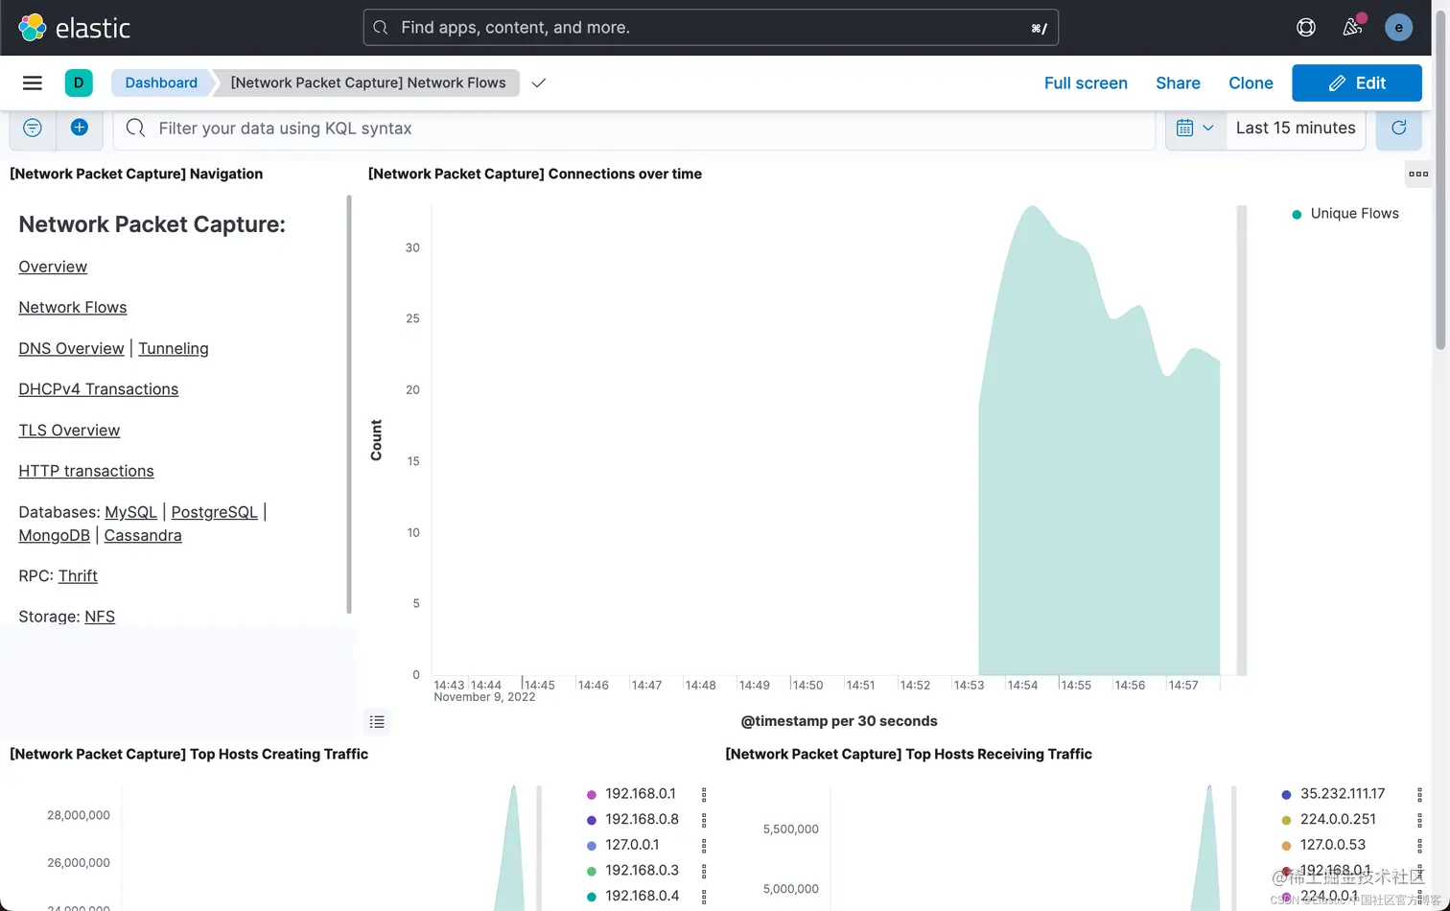The height and width of the screenshot is (911, 1450).
Task: Click the Connections over time title
Action: click(535, 174)
